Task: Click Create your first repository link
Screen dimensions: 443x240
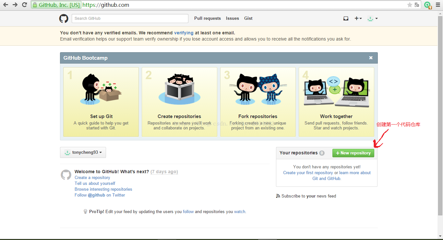Action: tap(308, 173)
